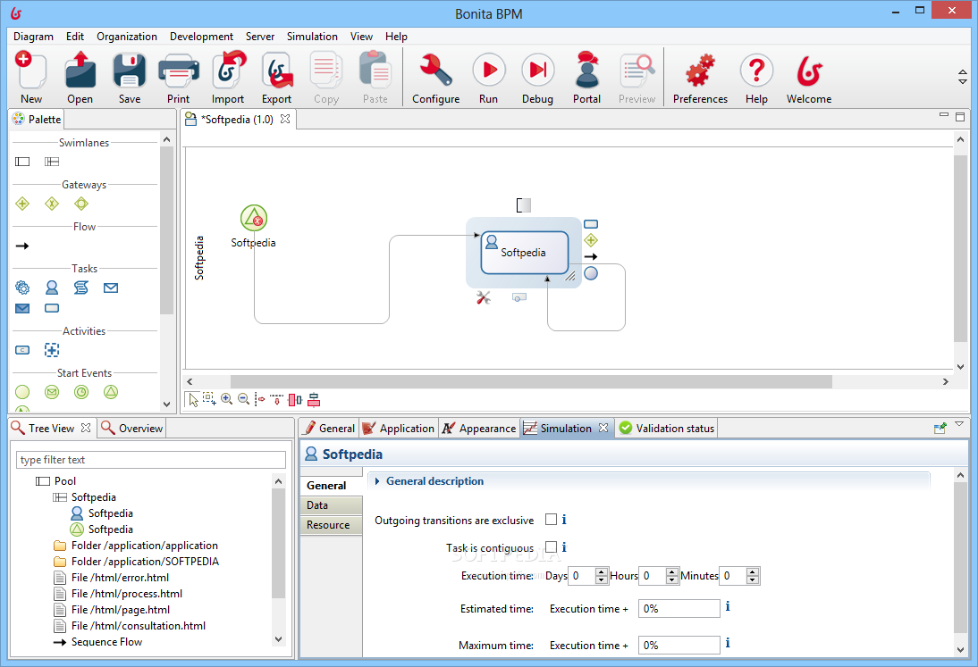Click the Help question mark icon
The image size is (978, 667).
coord(756,71)
